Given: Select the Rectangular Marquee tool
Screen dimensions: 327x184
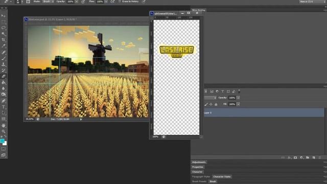Looking at the screenshot, I should click(x=4, y=21).
